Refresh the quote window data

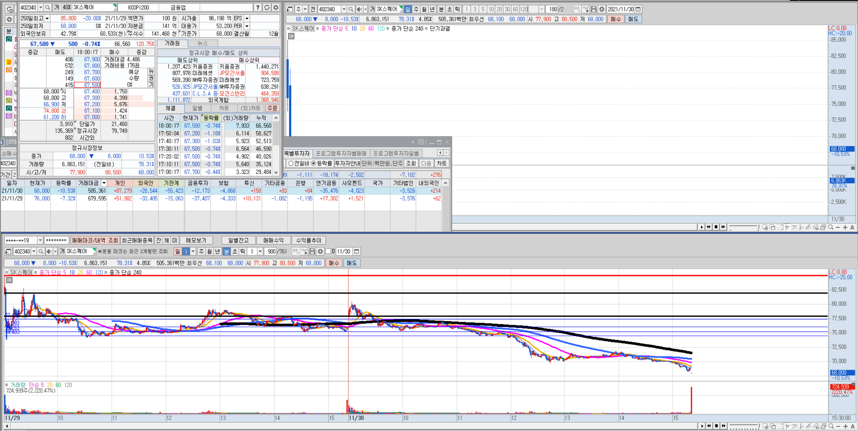[x=267, y=7]
